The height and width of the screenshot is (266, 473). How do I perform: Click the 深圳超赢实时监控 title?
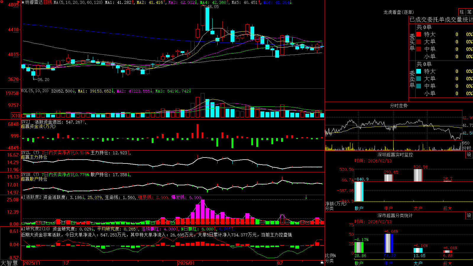(x=395, y=155)
